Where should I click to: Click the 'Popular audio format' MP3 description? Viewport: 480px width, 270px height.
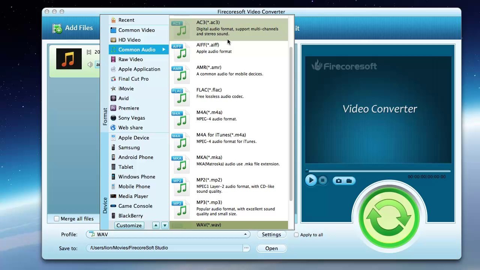coord(235,211)
